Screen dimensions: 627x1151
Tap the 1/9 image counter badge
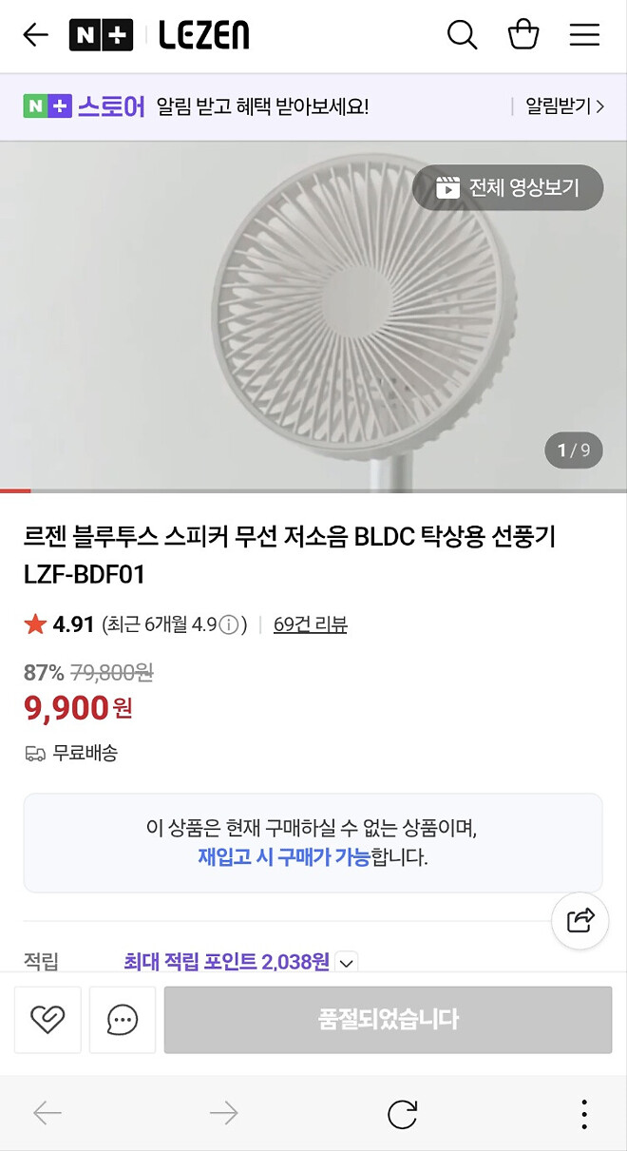coord(573,451)
